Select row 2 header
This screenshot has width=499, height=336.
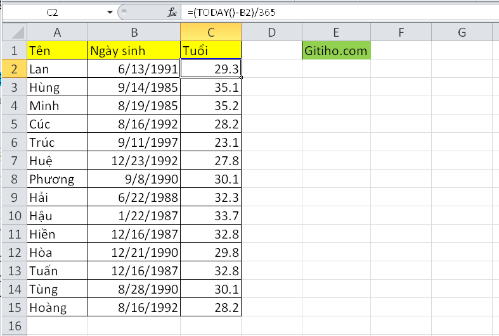pos(15,69)
